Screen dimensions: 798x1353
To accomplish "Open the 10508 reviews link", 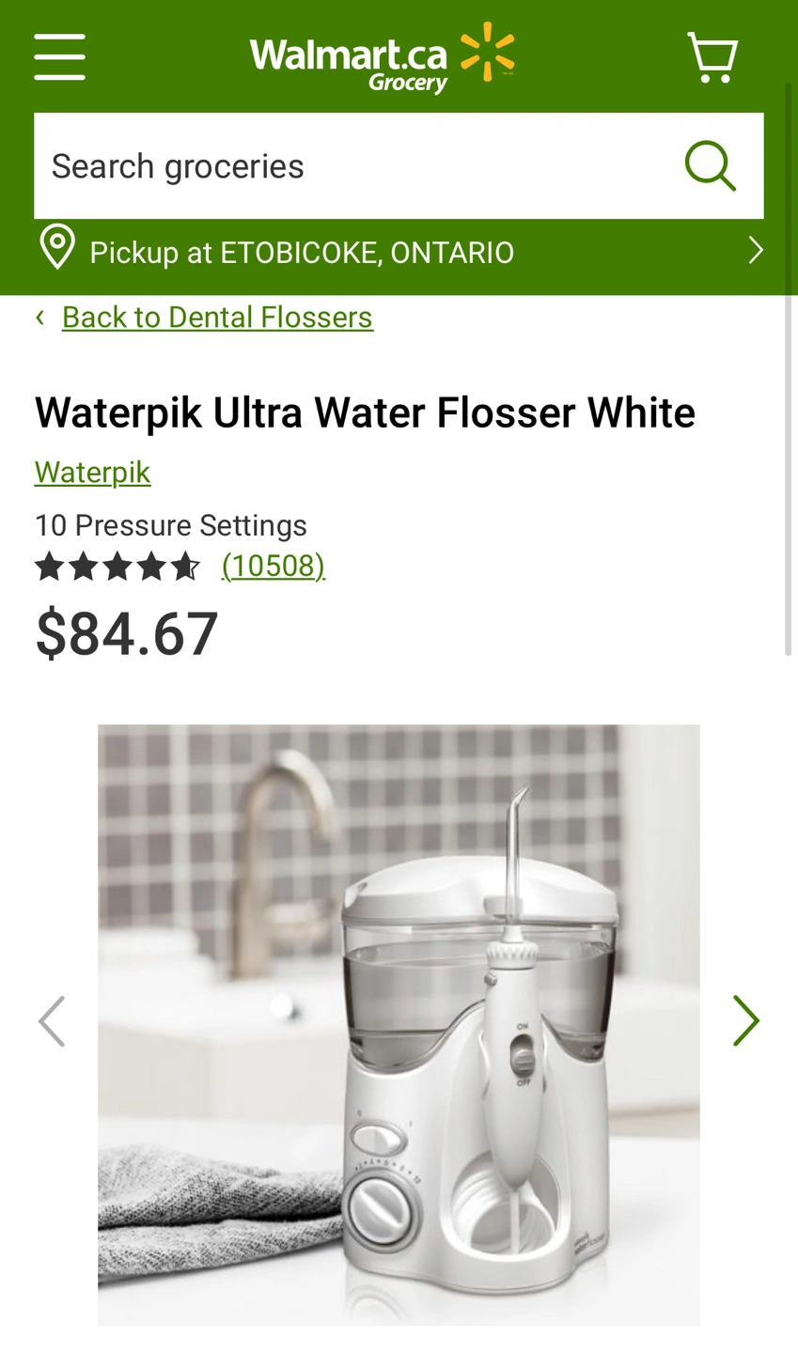I will 274,566.
